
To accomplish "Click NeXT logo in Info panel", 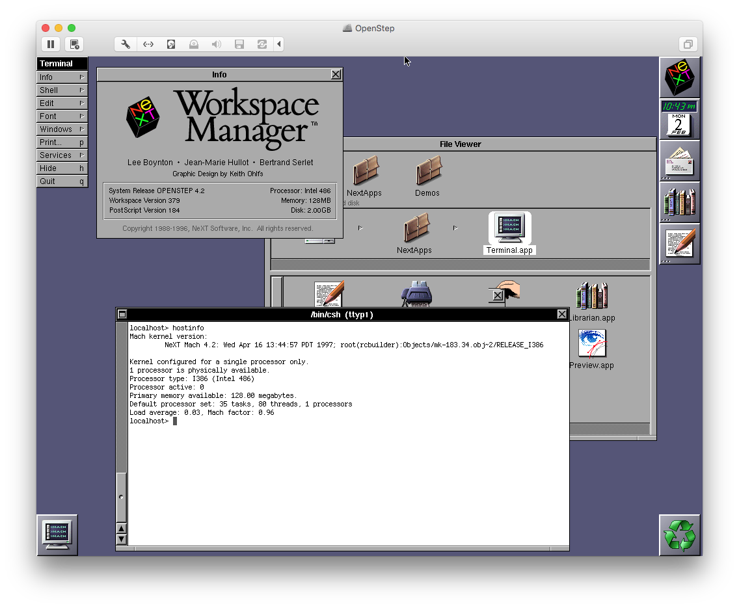I will point(143,117).
